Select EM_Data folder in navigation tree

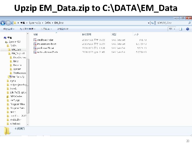(x=16, y=50)
